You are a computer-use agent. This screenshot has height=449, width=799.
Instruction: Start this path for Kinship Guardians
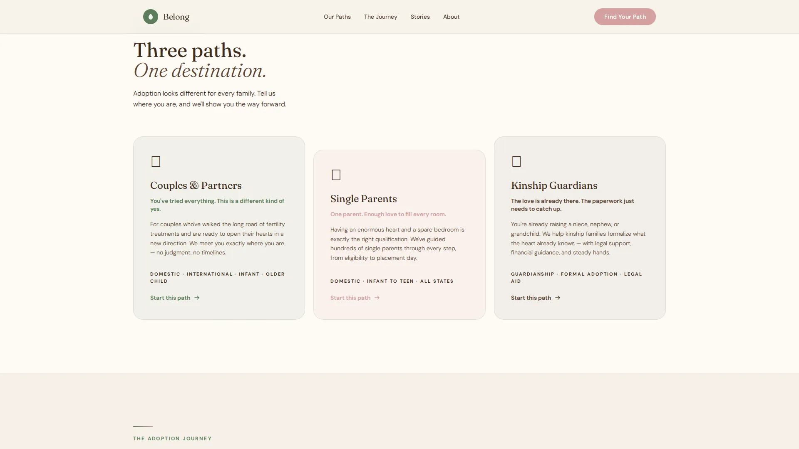[x=536, y=298]
